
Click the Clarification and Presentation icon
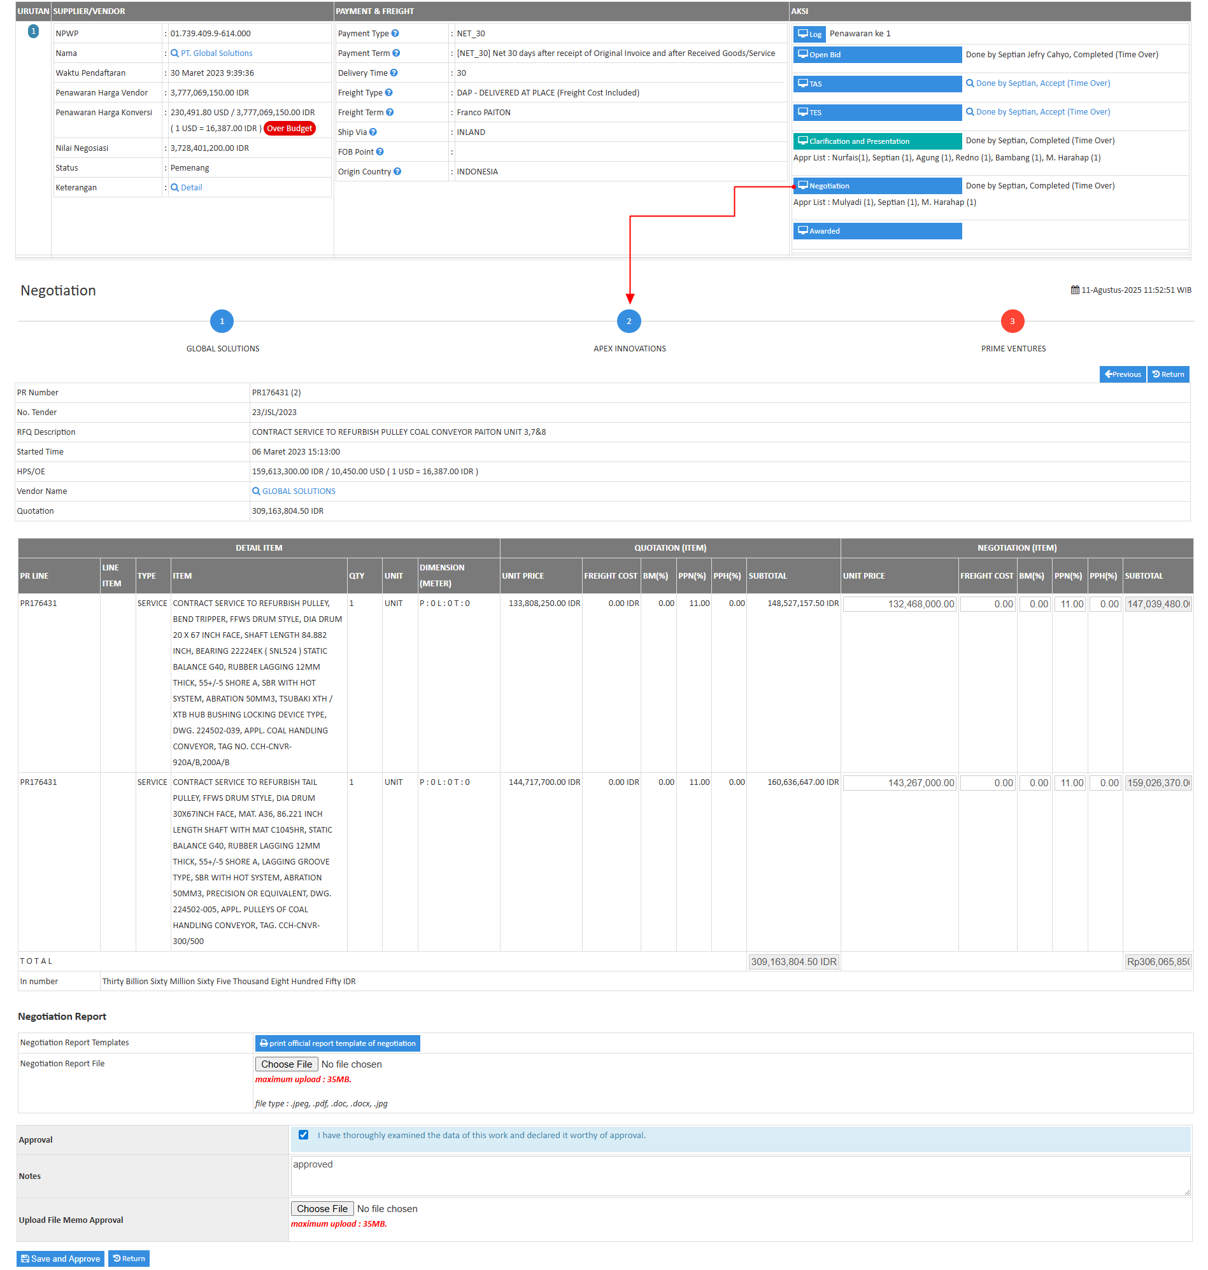tap(803, 140)
